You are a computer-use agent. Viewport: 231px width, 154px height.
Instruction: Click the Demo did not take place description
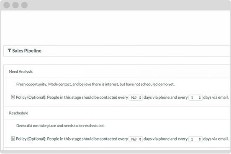pos(60,126)
